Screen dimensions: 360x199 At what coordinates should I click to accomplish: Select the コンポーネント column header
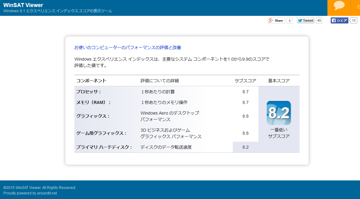pos(91,81)
